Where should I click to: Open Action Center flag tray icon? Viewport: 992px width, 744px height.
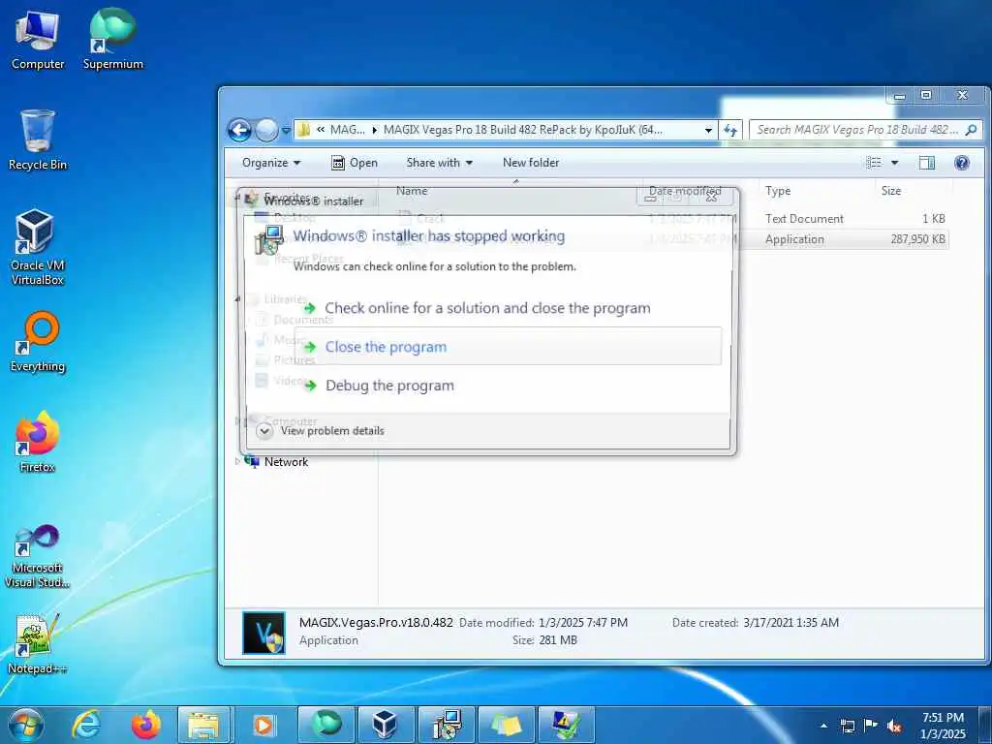871,726
